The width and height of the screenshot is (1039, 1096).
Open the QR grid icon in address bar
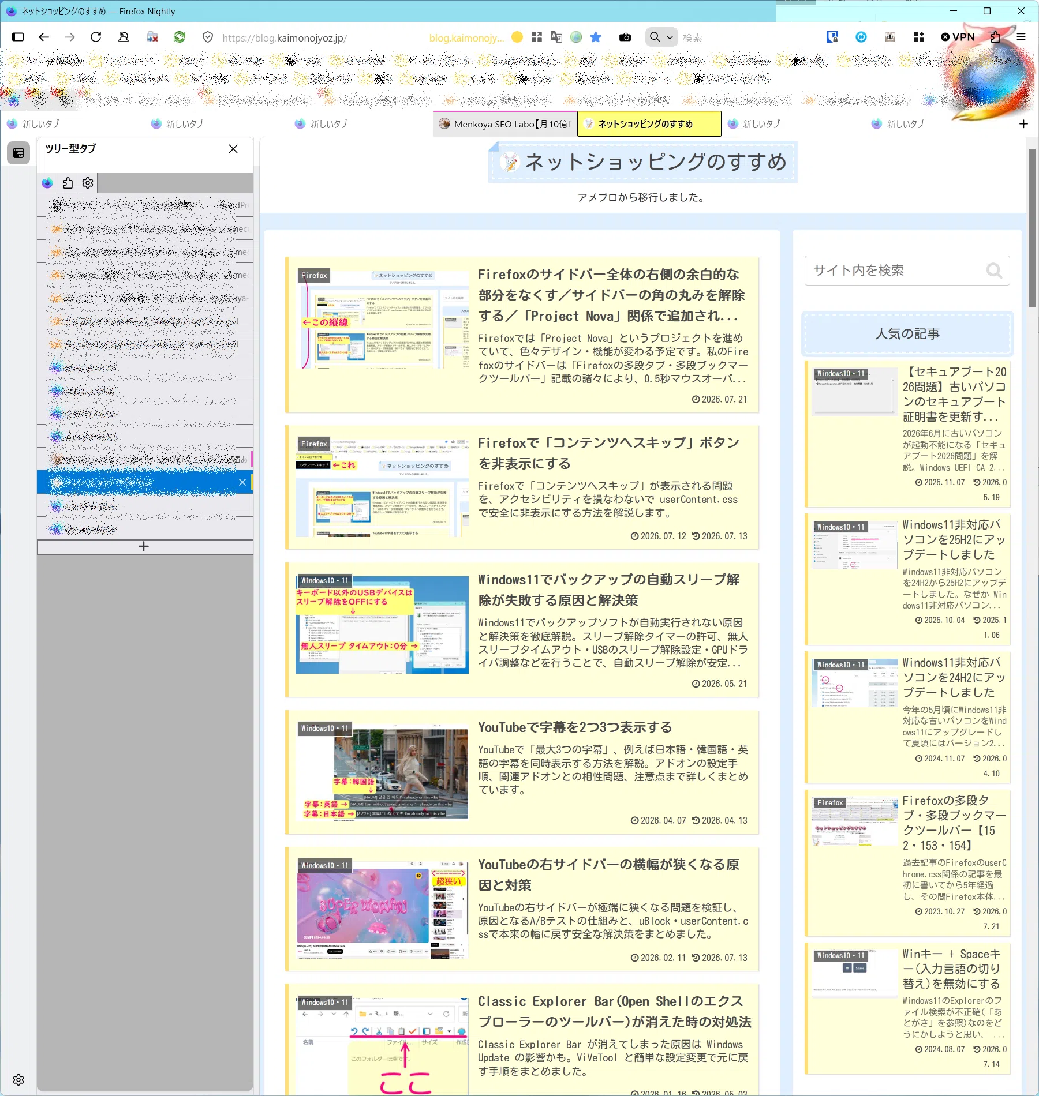[537, 37]
